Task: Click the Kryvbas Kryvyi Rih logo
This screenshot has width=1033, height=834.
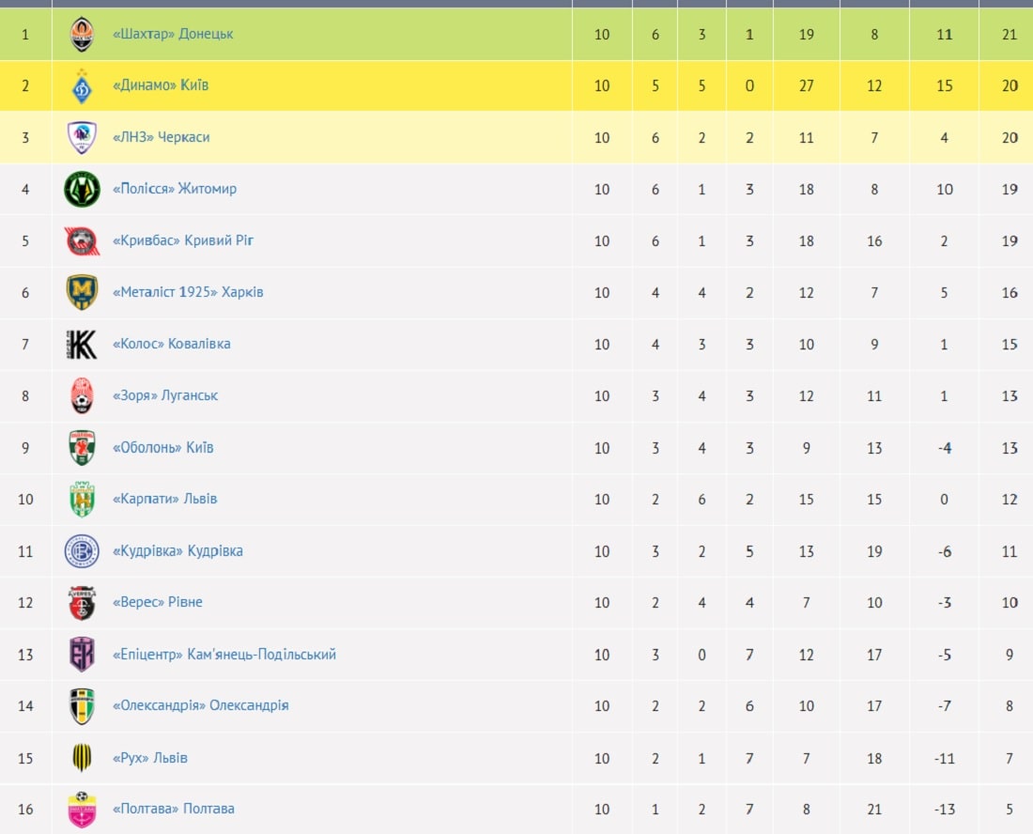Action: point(82,241)
